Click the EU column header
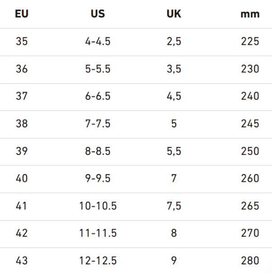This screenshot has width=272, height=273. point(22,14)
